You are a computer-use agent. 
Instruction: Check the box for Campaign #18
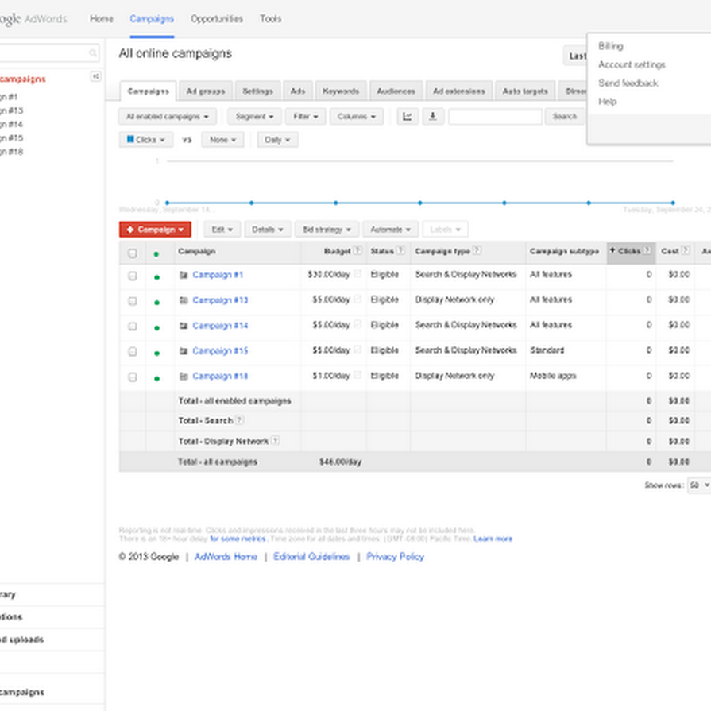point(133,377)
